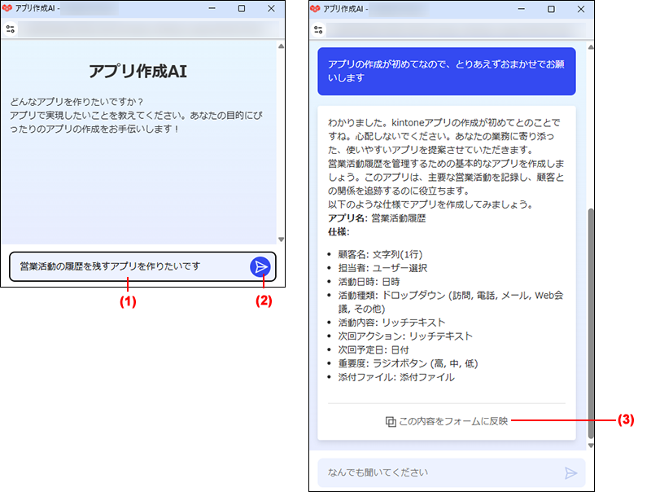The image size is (651, 492).
Task: Click この内容をフォームに反映 button
Action: pyautogui.click(x=447, y=421)
